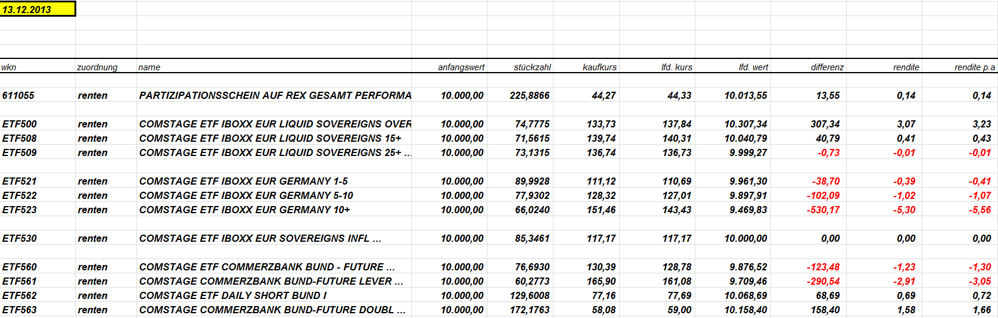Select WKN cell ETF522
The height and width of the screenshot is (318, 998).
click(x=38, y=195)
